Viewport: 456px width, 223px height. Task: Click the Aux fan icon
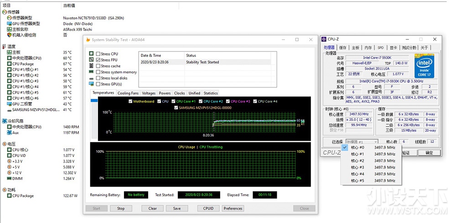point(10,132)
